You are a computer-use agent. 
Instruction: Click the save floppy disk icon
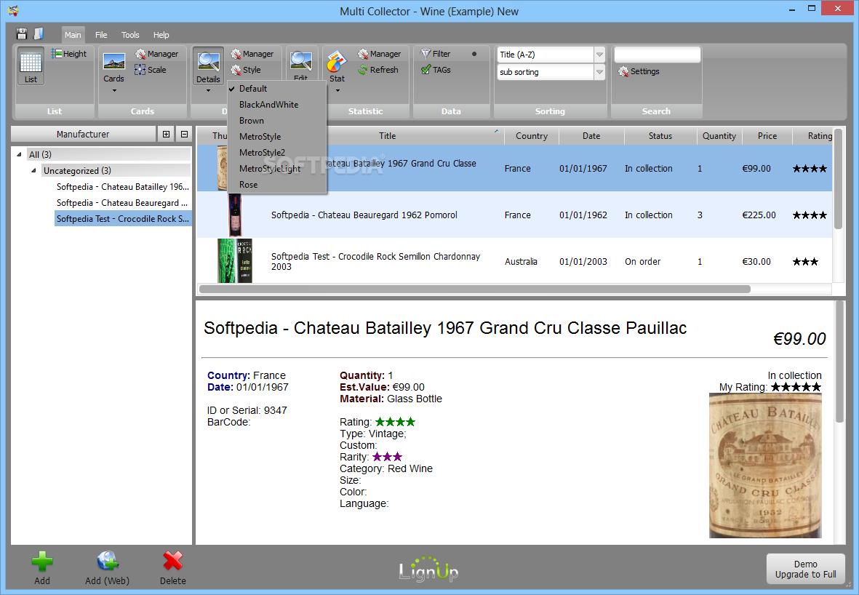(x=21, y=34)
